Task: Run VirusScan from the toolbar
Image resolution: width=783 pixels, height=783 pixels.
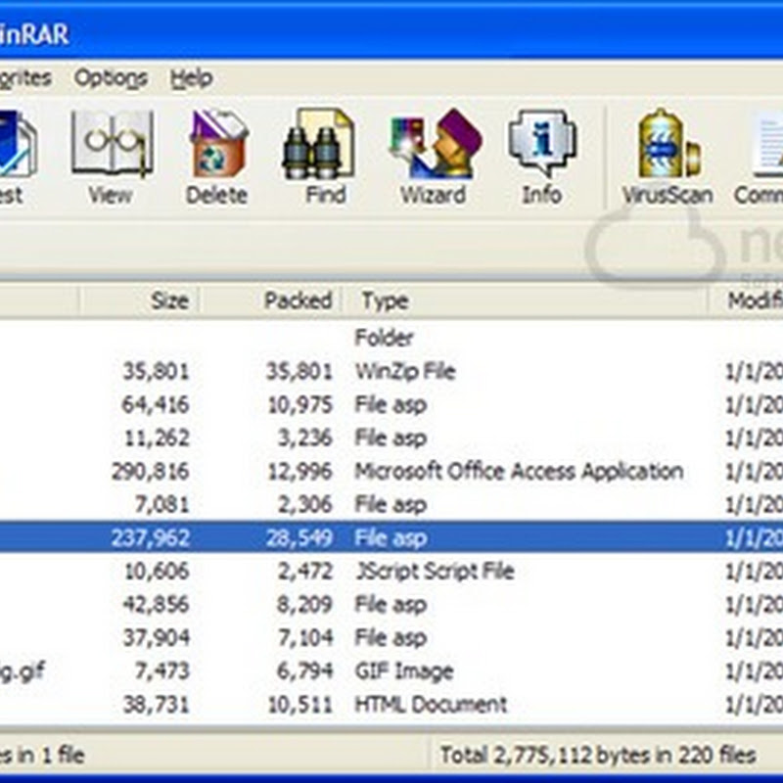Action: (x=668, y=144)
